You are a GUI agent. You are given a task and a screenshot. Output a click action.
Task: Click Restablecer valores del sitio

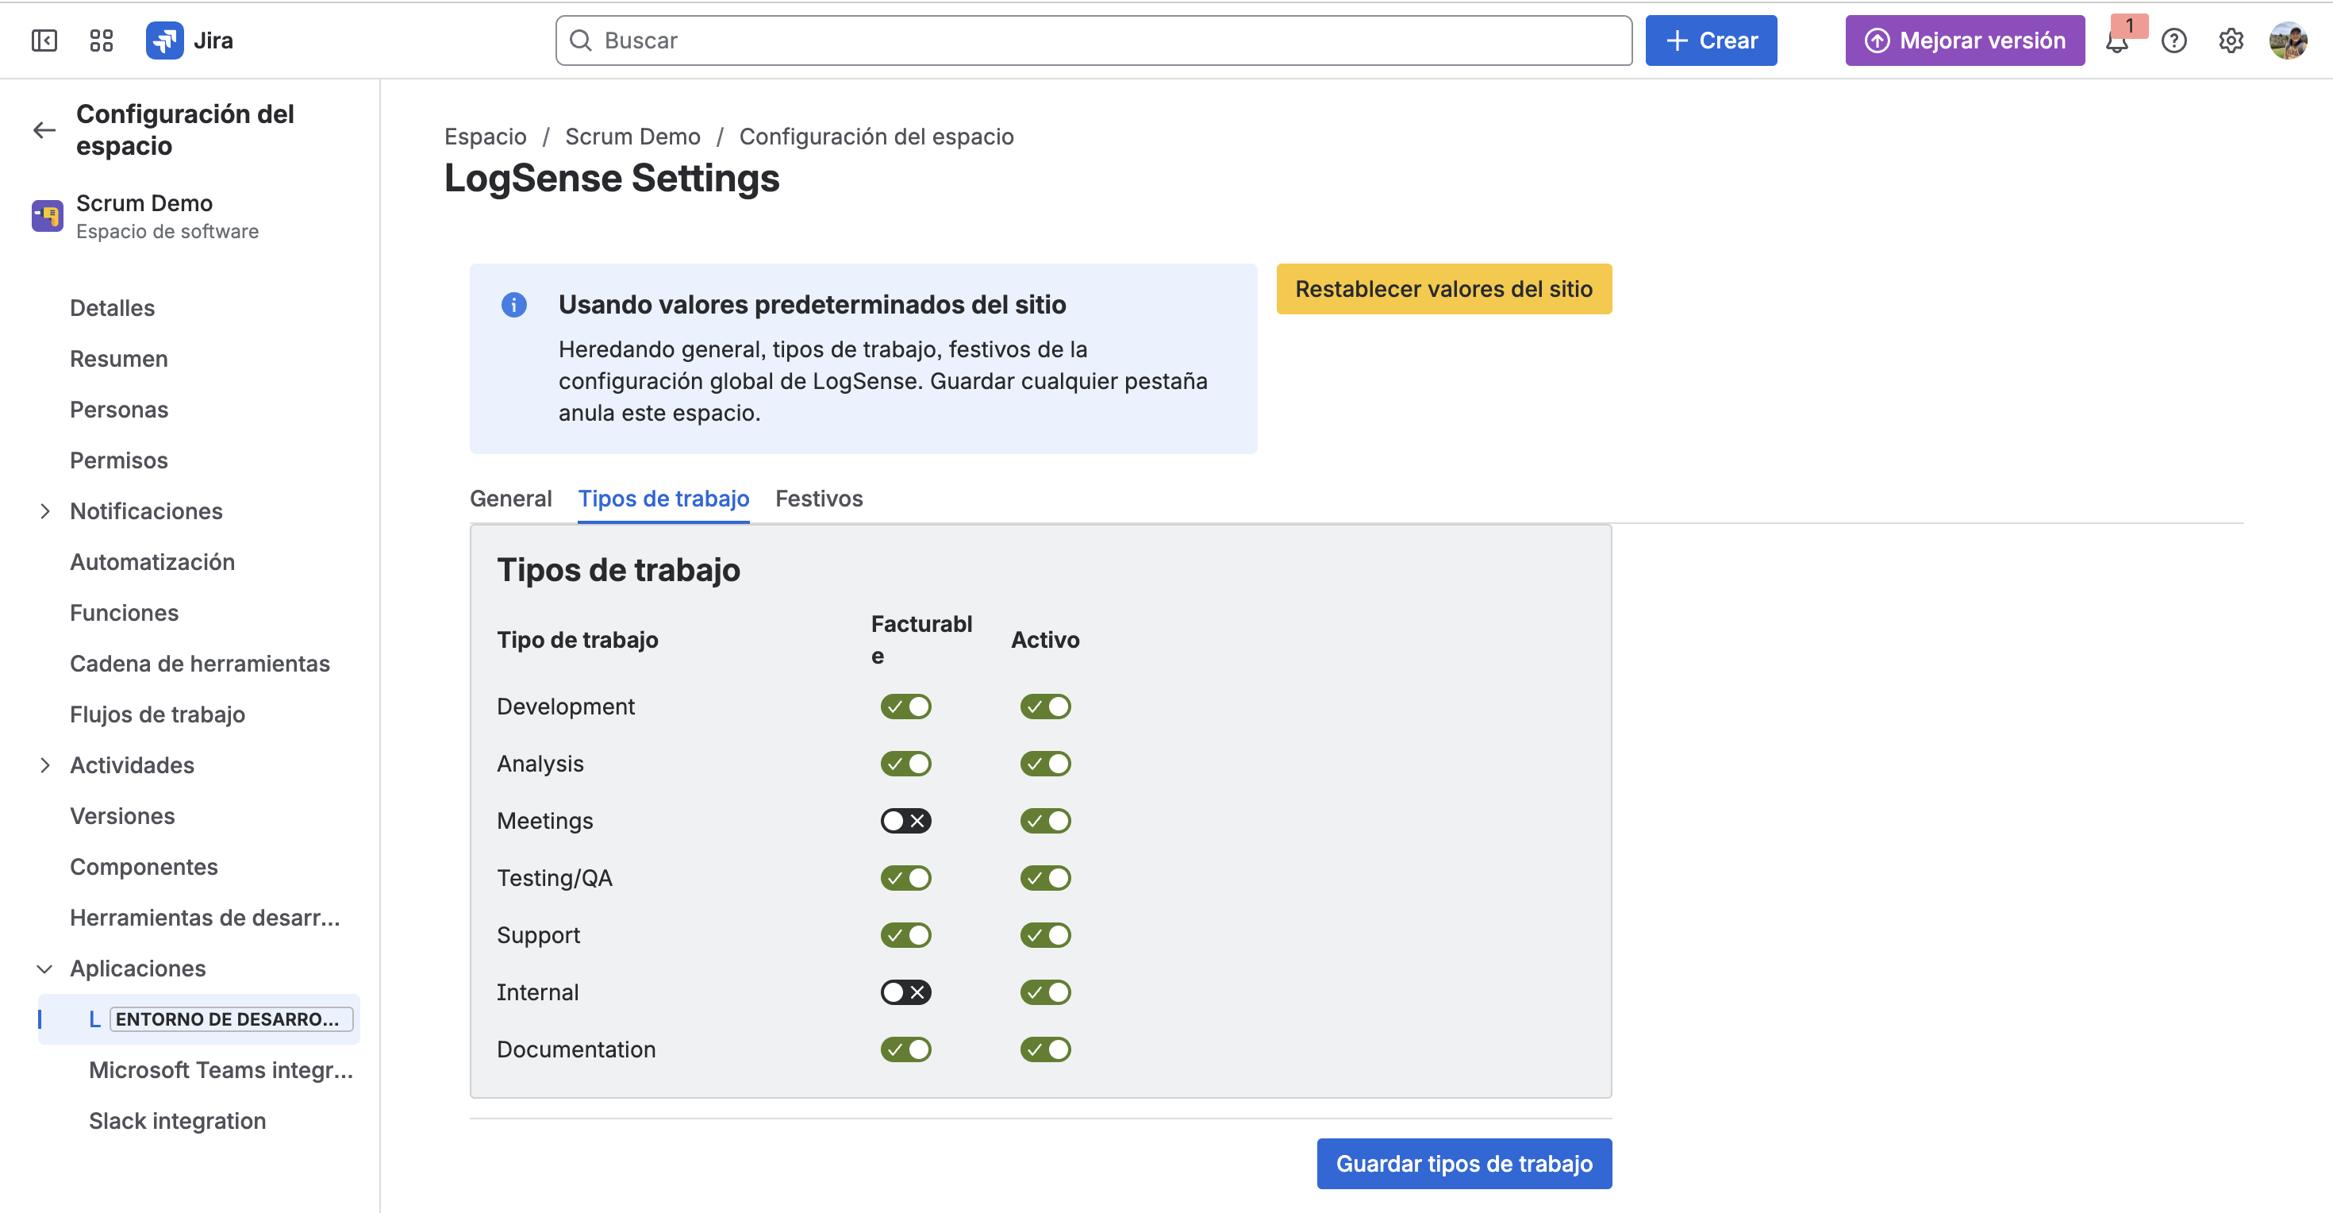(x=1443, y=289)
